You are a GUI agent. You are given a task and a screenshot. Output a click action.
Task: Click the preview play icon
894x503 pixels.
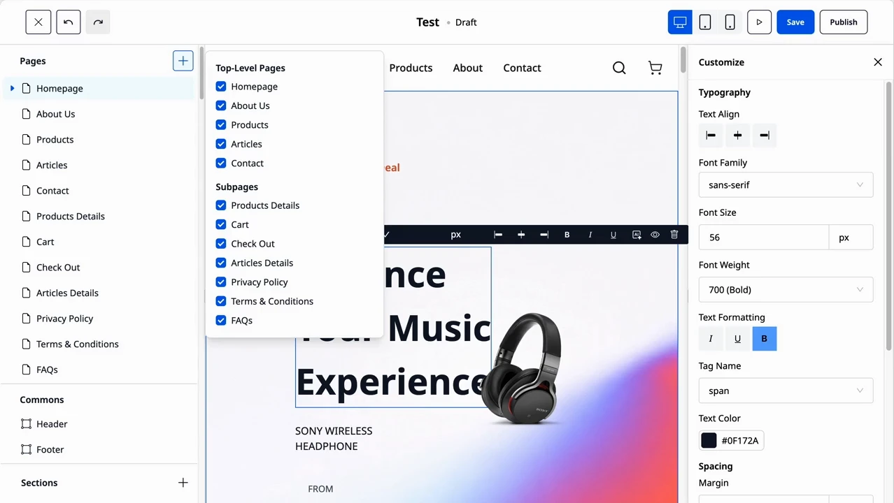pyautogui.click(x=759, y=22)
